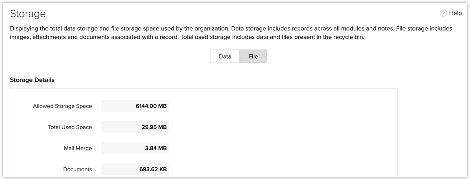The height and width of the screenshot is (180, 470).
Task: Select the Mail Merge label
Action: tap(78, 148)
